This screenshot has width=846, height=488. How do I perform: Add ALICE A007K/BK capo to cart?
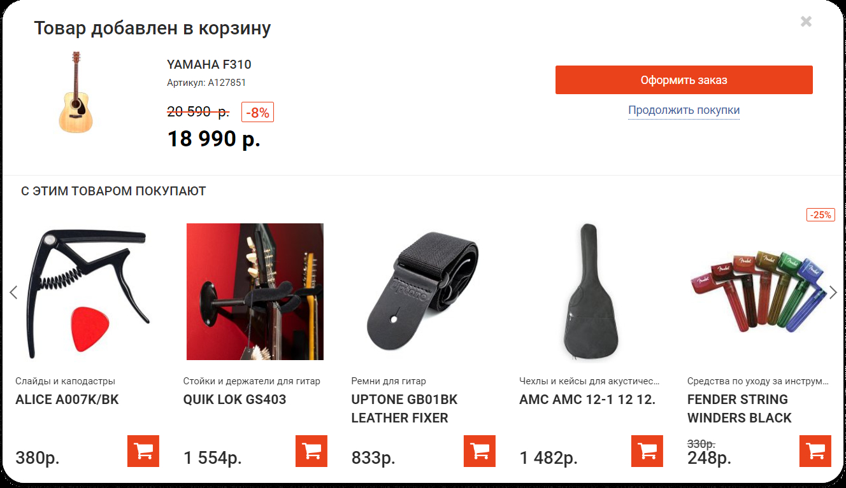143,451
